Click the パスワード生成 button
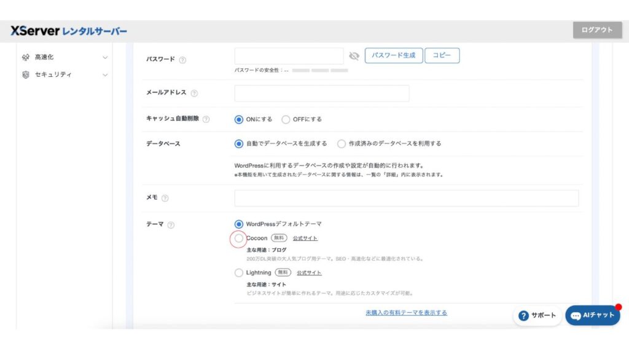The image size is (629, 354). pos(393,55)
